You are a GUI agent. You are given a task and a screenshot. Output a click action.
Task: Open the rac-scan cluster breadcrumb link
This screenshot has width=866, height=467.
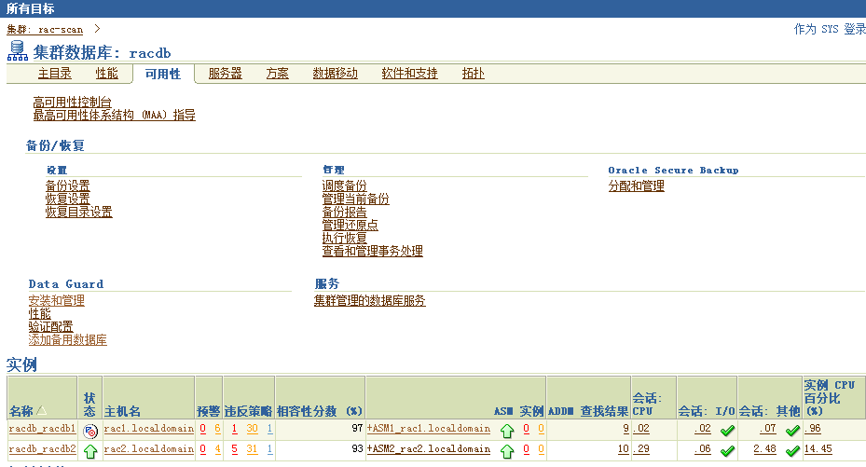(x=45, y=29)
